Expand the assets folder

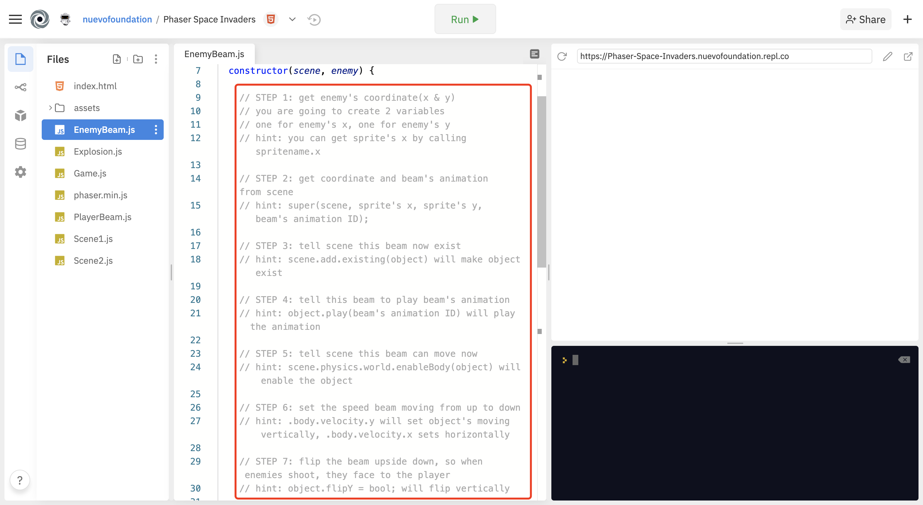pyautogui.click(x=50, y=108)
